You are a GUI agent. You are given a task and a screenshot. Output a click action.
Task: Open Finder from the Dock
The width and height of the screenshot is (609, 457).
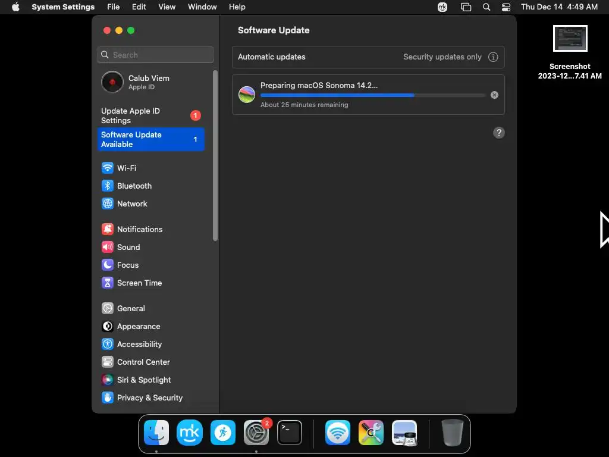[156, 433]
